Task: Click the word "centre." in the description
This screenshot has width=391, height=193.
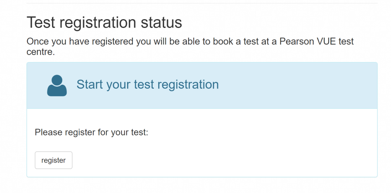Action: pyautogui.click(x=41, y=52)
